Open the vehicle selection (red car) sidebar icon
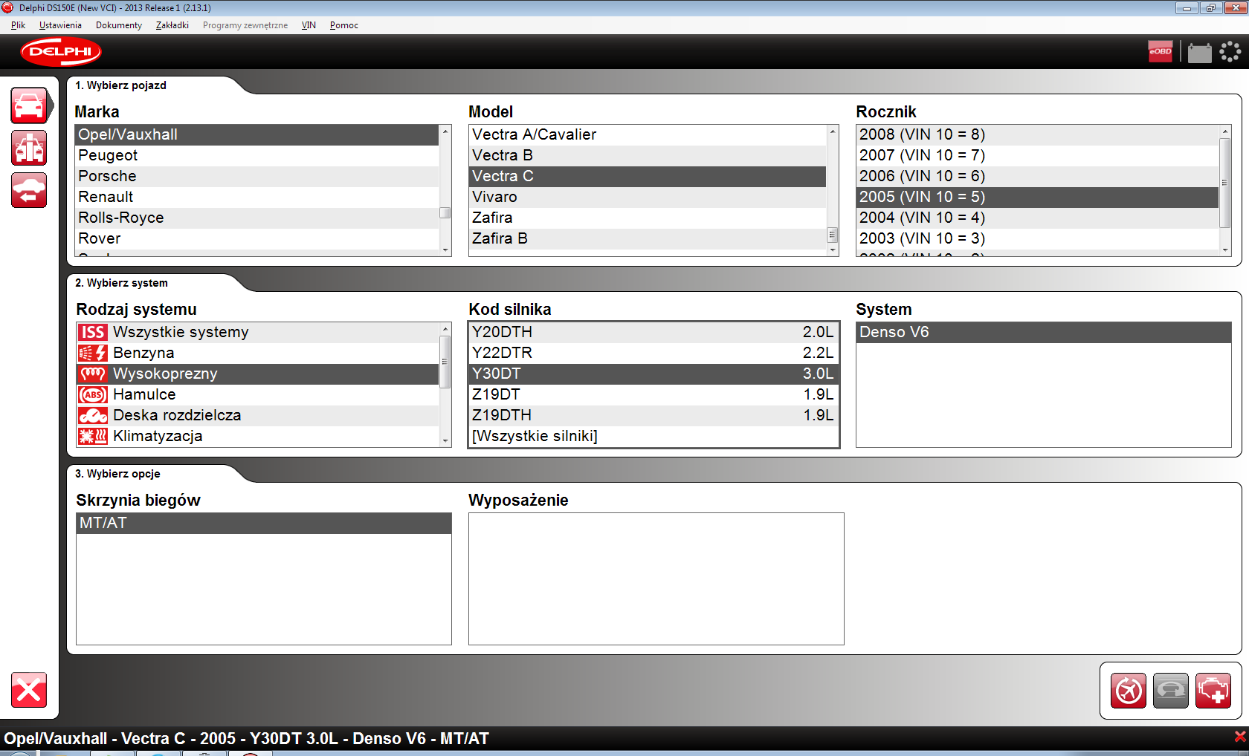Screen dimensions: 1249x756 click(29, 105)
